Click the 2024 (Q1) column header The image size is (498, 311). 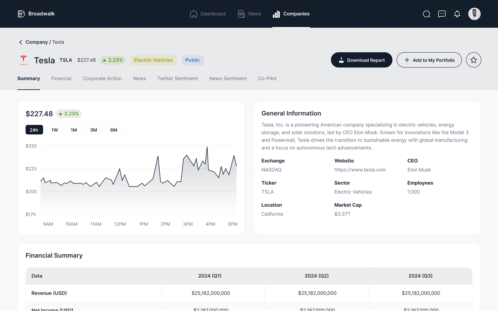pos(210,276)
